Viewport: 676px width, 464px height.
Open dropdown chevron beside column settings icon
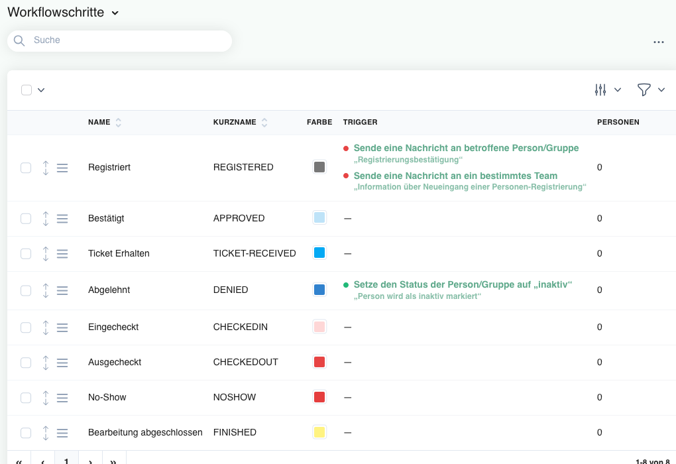tap(618, 89)
